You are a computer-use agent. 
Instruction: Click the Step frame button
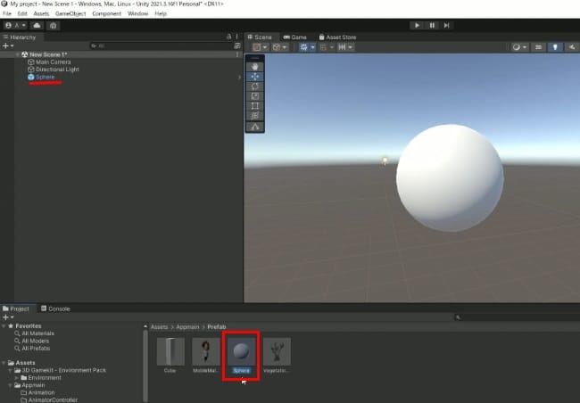click(446, 25)
